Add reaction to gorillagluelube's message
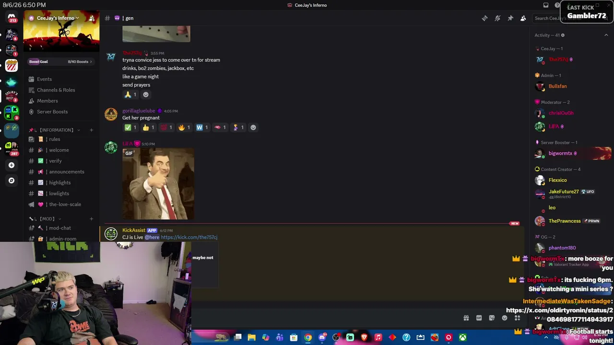This screenshot has width=614, height=345. click(x=253, y=127)
